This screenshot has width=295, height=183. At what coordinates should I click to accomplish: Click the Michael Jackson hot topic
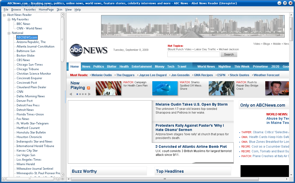pos(229,49)
